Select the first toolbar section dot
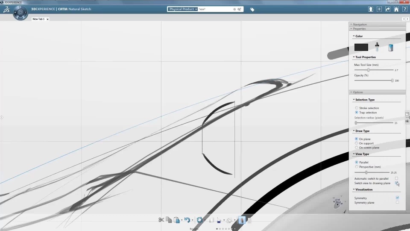The height and width of the screenshot is (231, 410). click(217, 229)
